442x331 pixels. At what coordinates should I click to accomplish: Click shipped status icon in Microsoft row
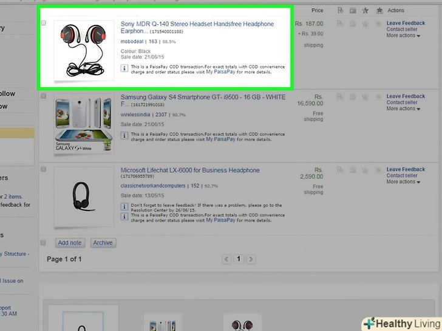pyautogui.click(x=353, y=170)
